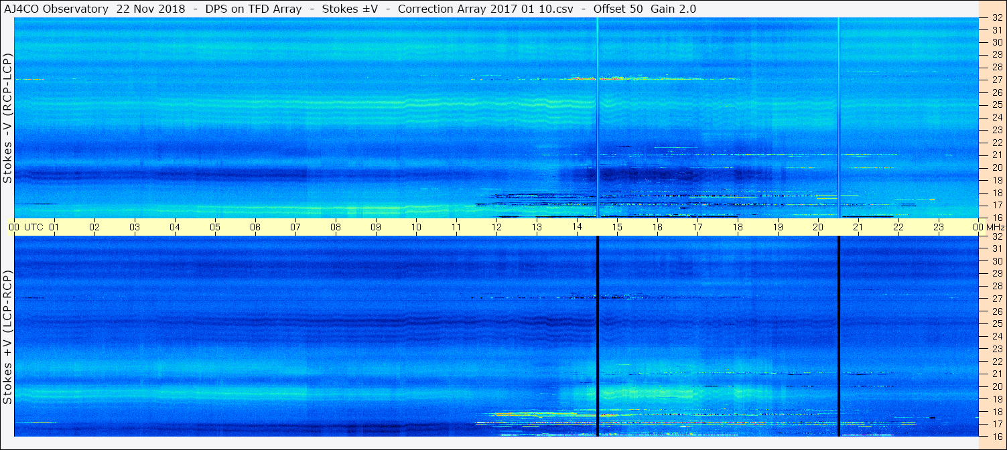Viewport: 1007px width, 450px height.
Task: Click the "AJ4CO Observatory" title text
Action: (x=56, y=9)
